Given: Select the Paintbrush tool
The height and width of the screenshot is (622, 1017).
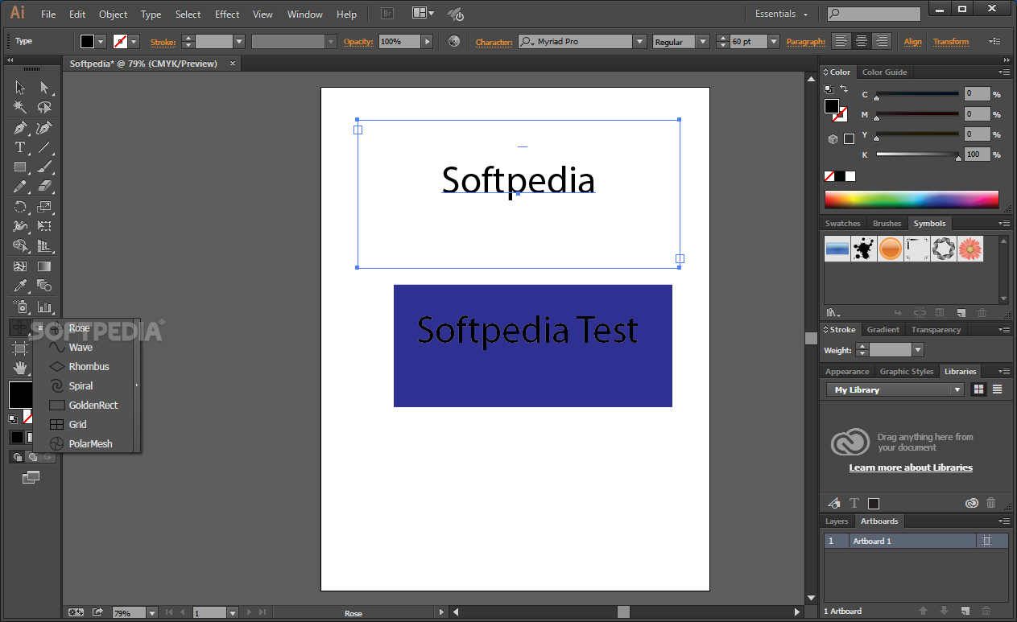Looking at the screenshot, I should pyautogui.click(x=44, y=167).
